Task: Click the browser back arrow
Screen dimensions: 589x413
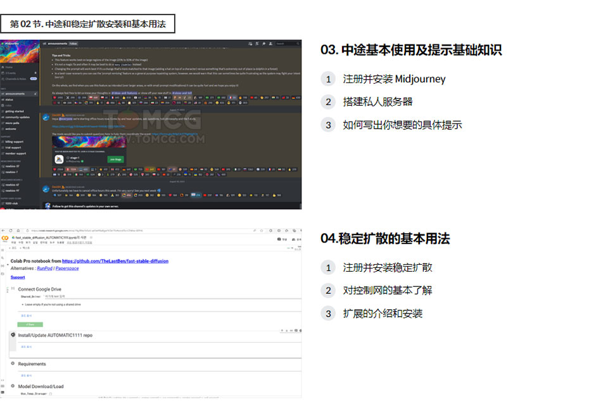Action: (3, 231)
